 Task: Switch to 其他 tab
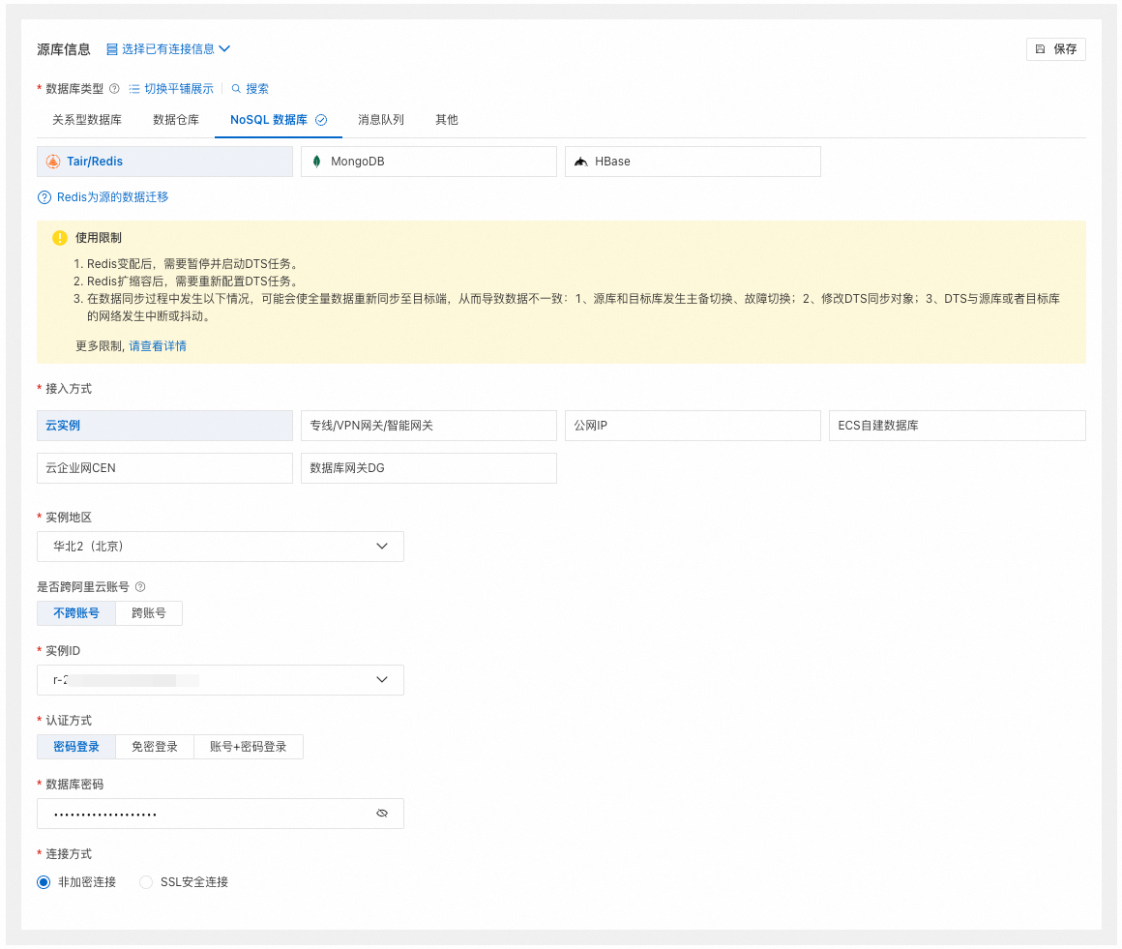click(x=447, y=120)
